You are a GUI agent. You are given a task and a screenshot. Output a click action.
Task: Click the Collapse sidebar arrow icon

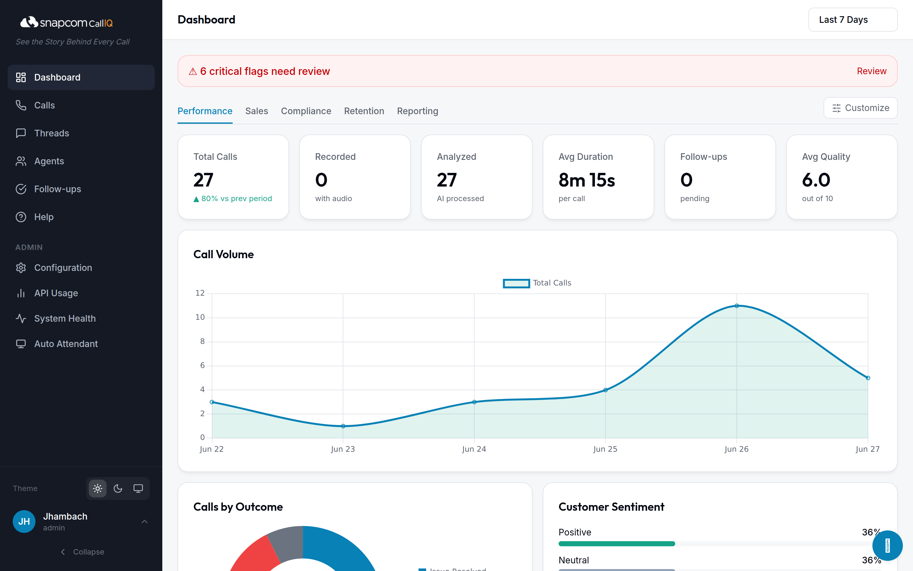click(x=63, y=552)
